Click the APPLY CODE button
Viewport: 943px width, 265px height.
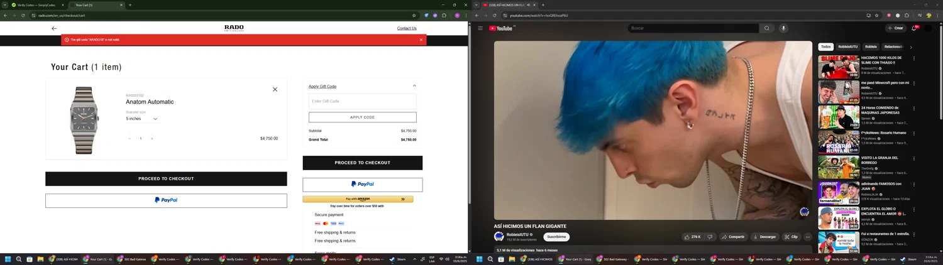pos(362,117)
